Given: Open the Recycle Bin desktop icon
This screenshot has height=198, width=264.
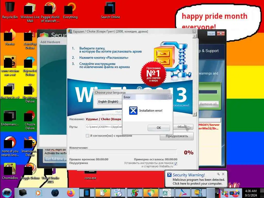Looking at the screenshot, I should (10, 10).
